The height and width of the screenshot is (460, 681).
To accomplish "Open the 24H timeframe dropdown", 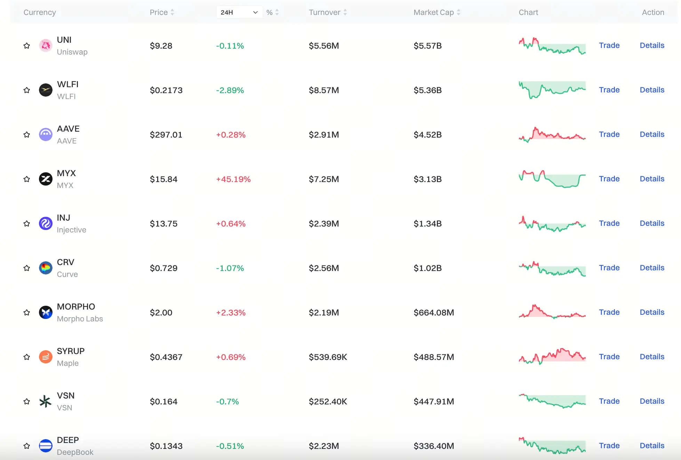I will [x=239, y=13].
